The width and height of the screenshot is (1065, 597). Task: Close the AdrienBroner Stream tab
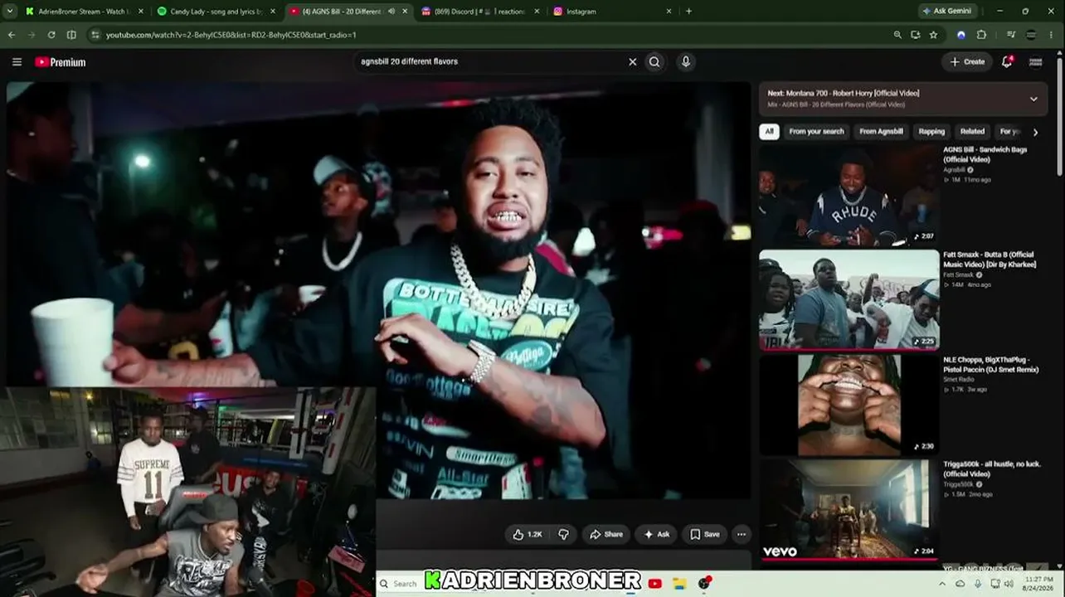tap(140, 12)
